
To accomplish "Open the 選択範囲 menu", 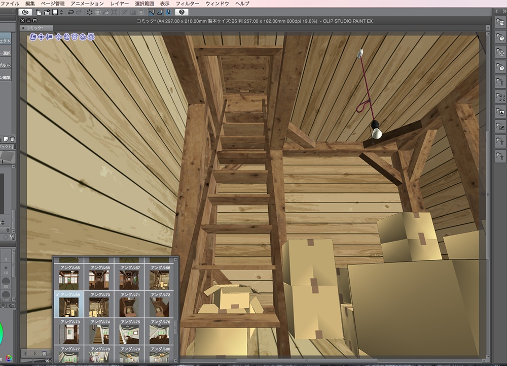I will 144,4.
